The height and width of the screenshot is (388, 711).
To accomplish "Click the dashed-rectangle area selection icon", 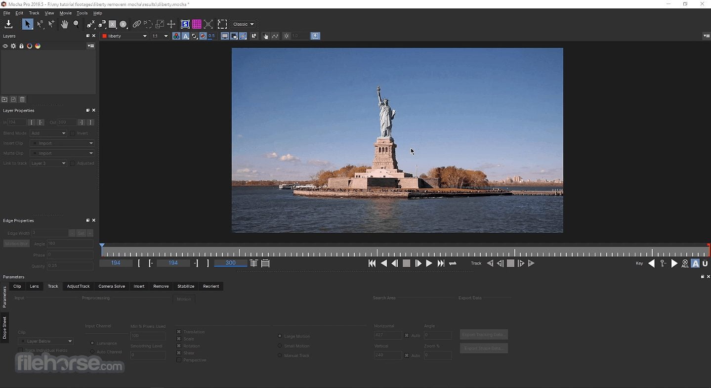I will pos(222,24).
